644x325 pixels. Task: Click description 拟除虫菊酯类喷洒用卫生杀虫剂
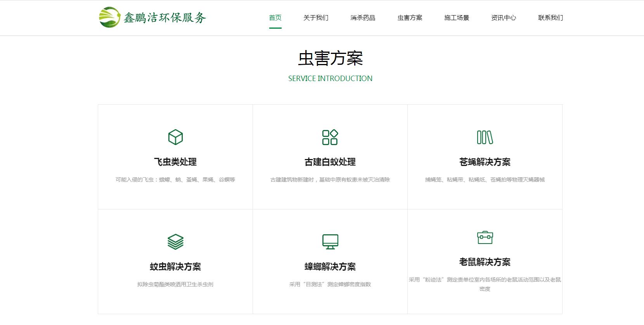175,284
